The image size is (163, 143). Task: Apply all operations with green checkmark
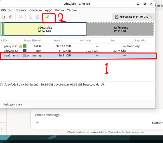(47, 17)
